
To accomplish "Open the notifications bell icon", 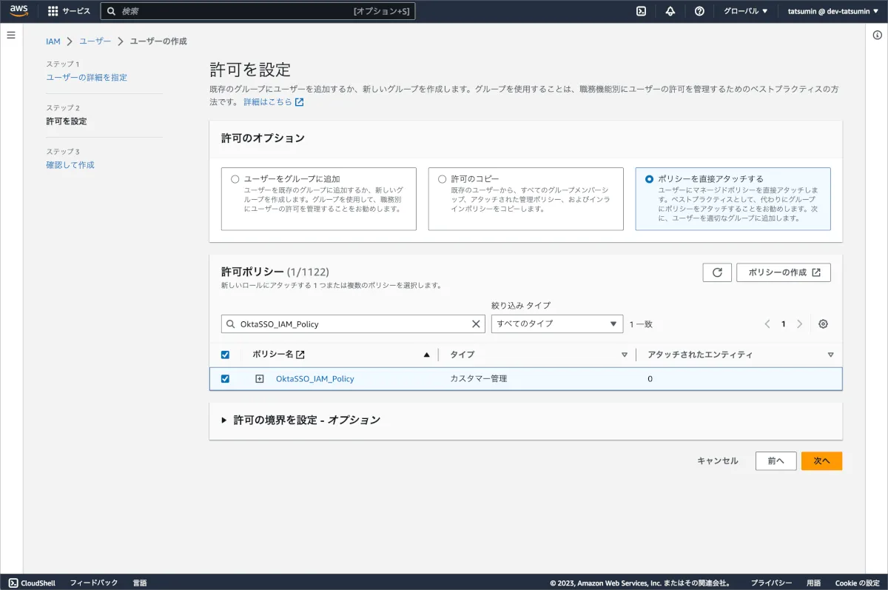I will tap(670, 11).
